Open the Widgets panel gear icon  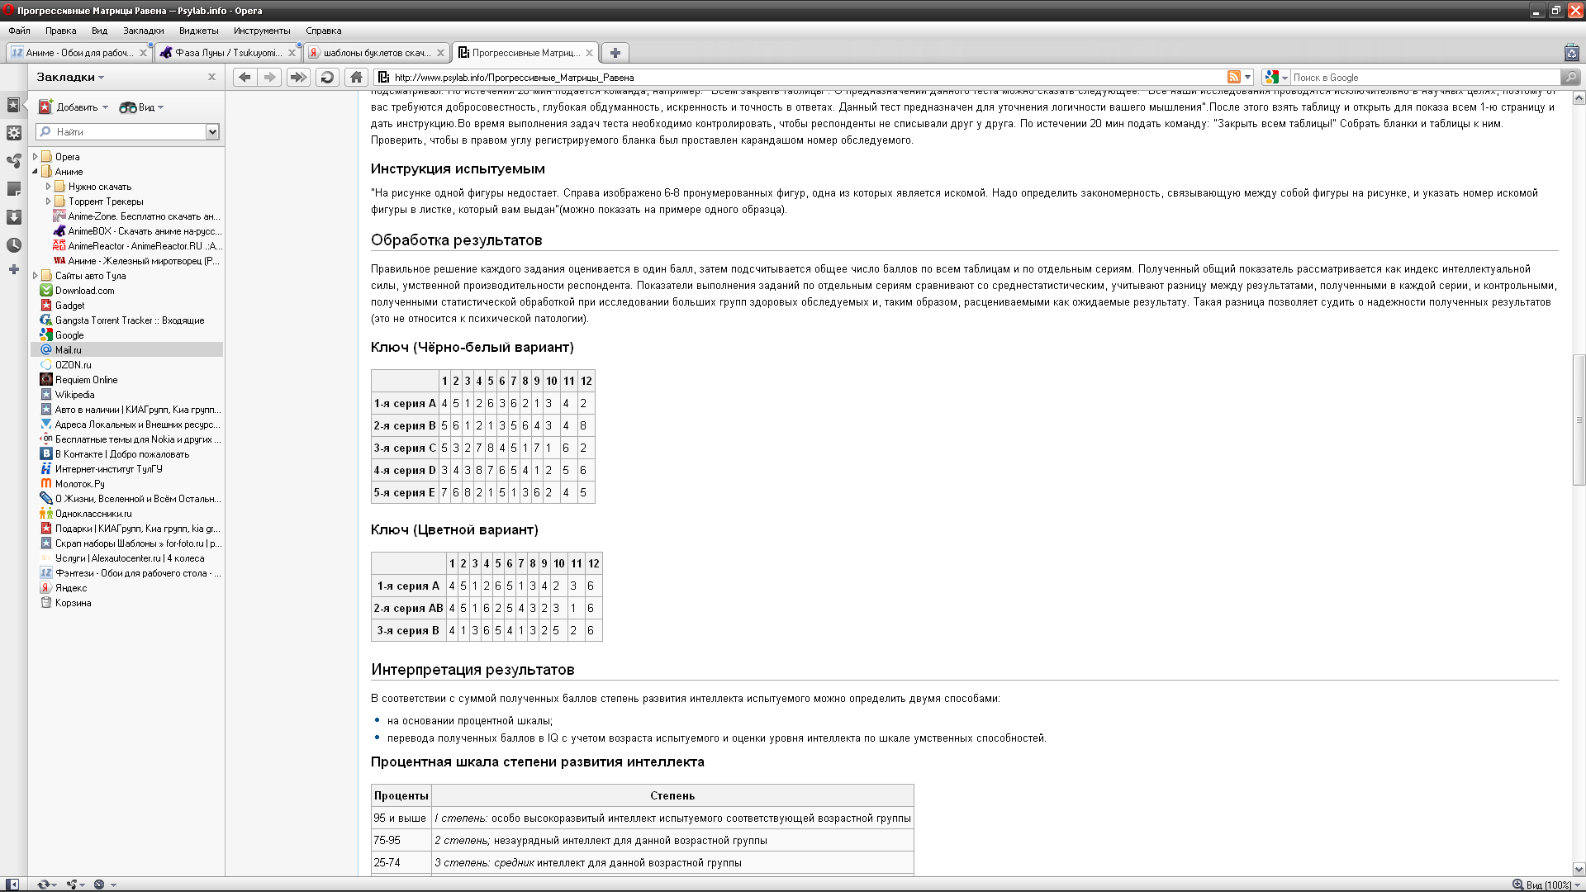(13, 133)
